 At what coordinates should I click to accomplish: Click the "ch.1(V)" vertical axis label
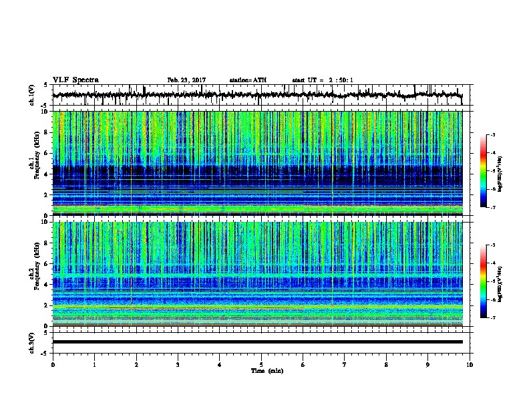pos(32,95)
